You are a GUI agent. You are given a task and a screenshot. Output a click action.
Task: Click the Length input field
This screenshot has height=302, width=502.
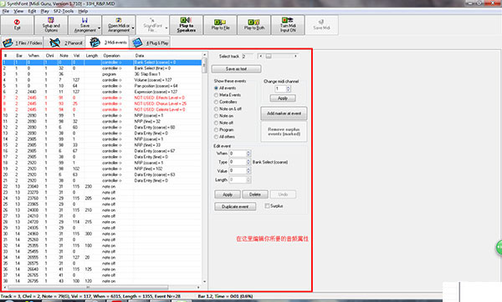coord(238,179)
